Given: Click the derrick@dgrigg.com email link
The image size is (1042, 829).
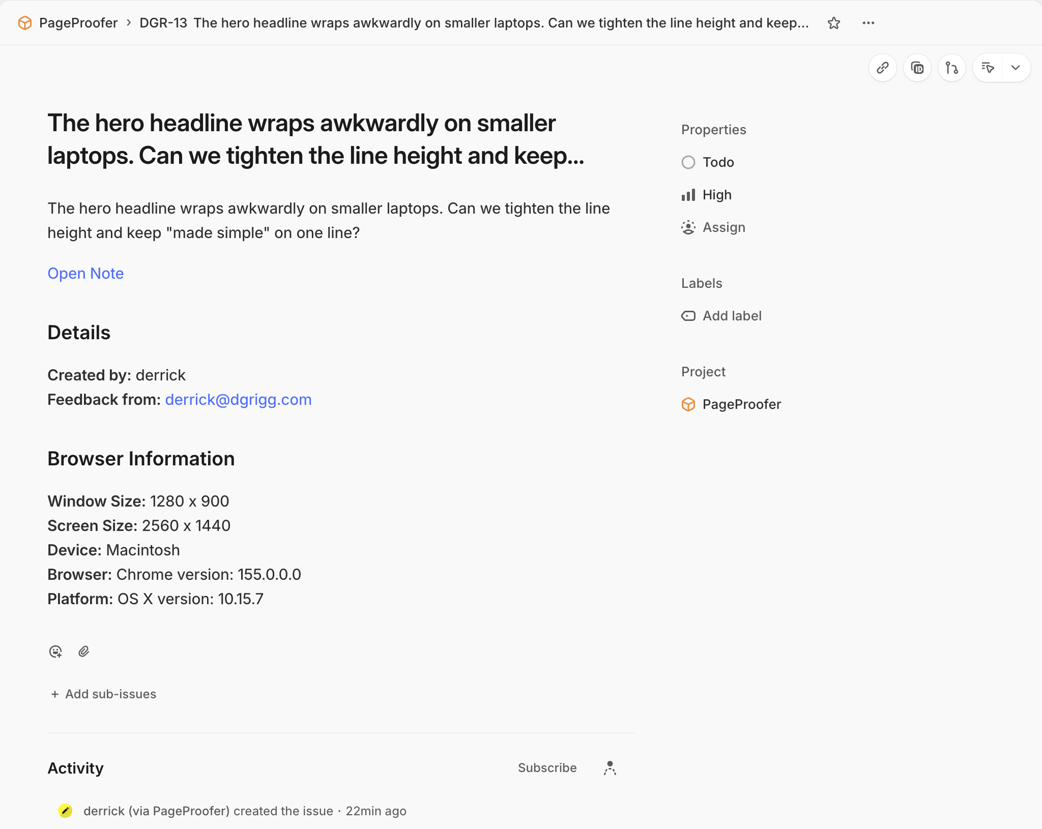Looking at the screenshot, I should 238,400.
